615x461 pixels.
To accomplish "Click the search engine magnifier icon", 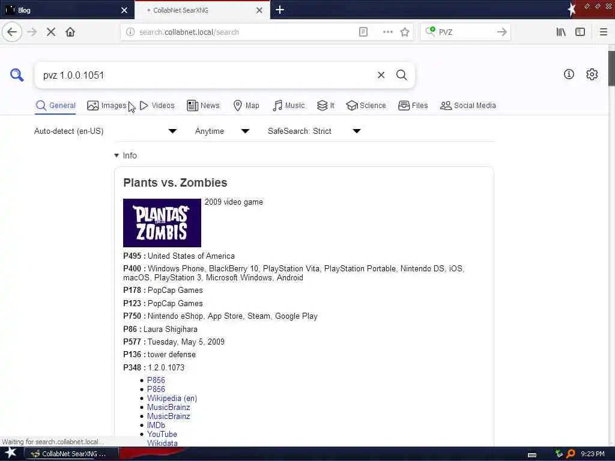I will click(x=430, y=31).
